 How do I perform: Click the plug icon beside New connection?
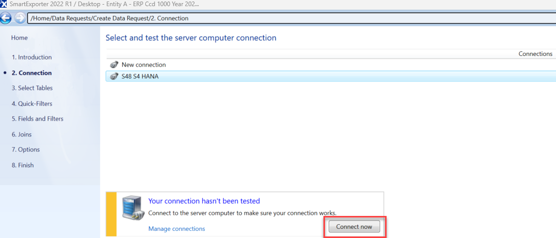click(x=114, y=65)
